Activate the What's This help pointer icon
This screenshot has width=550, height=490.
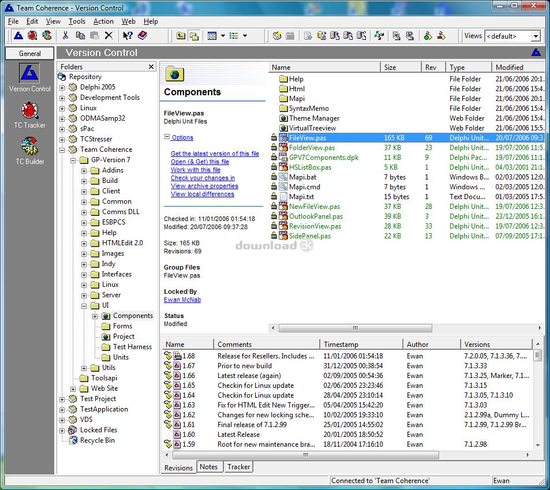click(128, 35)
